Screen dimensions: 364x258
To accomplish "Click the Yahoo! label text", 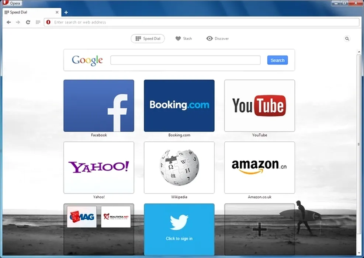I will 99,197.
